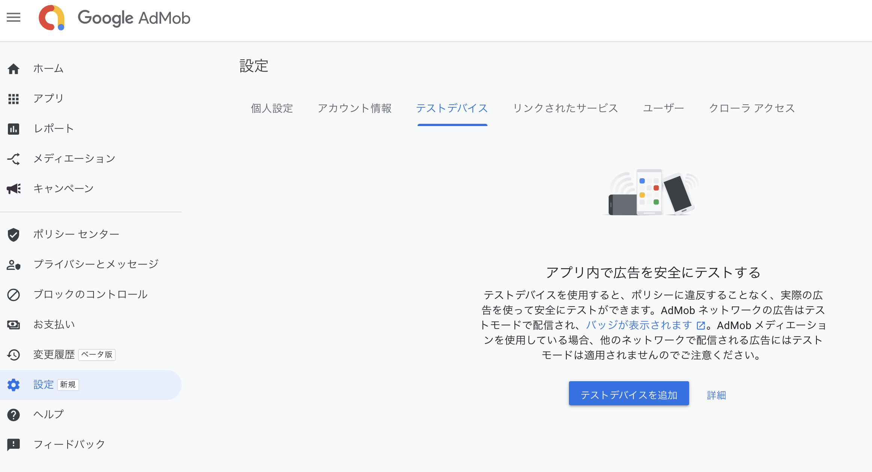The image size is (872, 472).
Task: Click the blocking controls circle icon
Action: pyautogui.click(x=14, y=295)
